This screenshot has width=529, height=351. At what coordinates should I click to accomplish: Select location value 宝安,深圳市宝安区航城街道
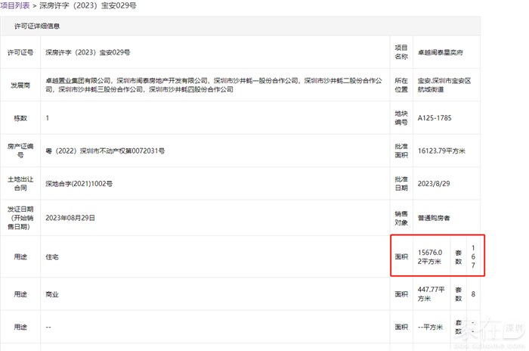(444, 84)
